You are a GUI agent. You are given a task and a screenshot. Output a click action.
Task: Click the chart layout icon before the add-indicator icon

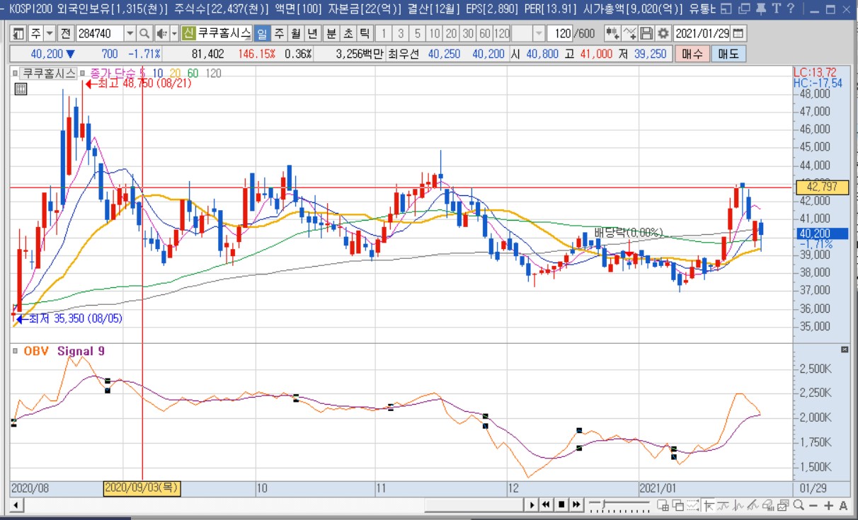tap(612, 34)
